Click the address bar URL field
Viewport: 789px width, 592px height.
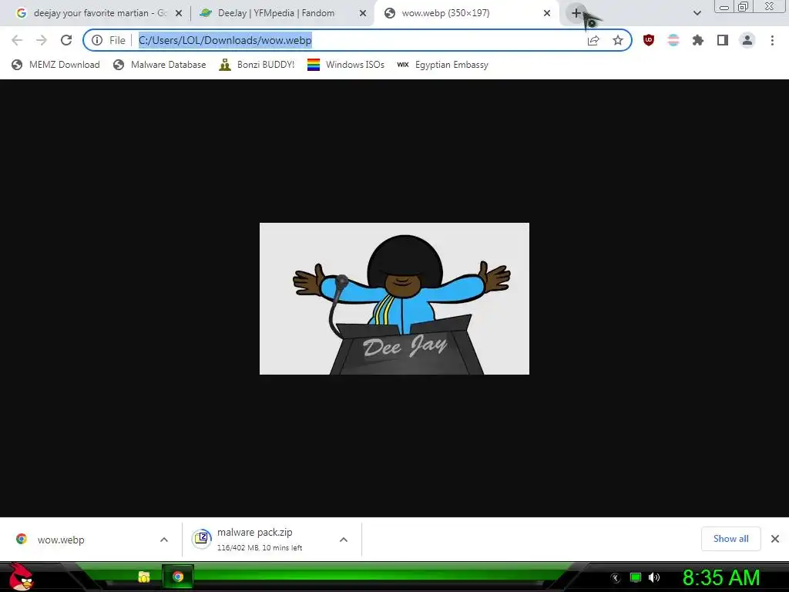358,40
